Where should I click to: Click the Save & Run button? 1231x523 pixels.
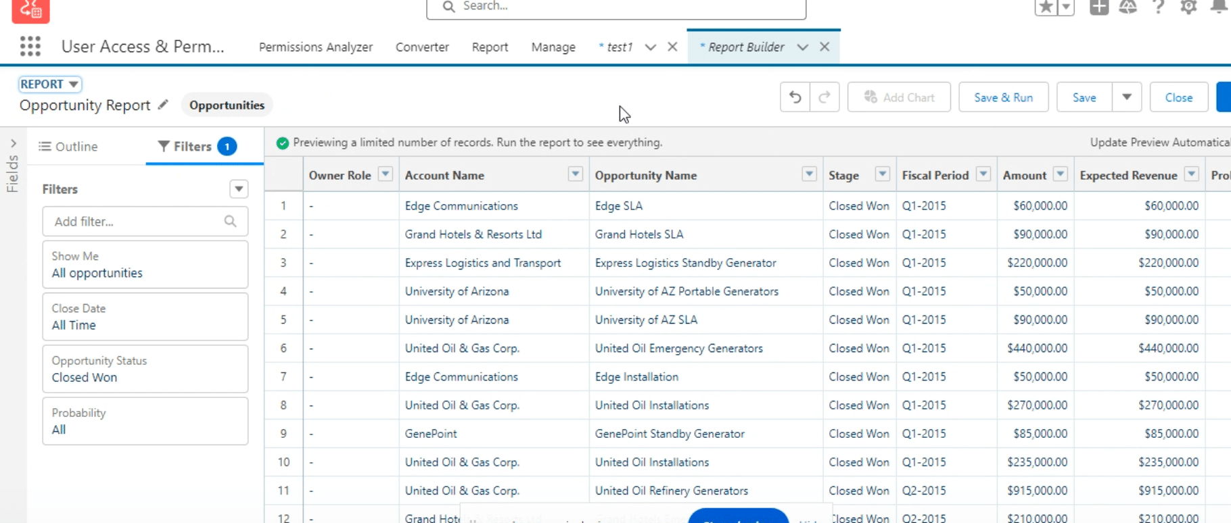pos(1003,97)
